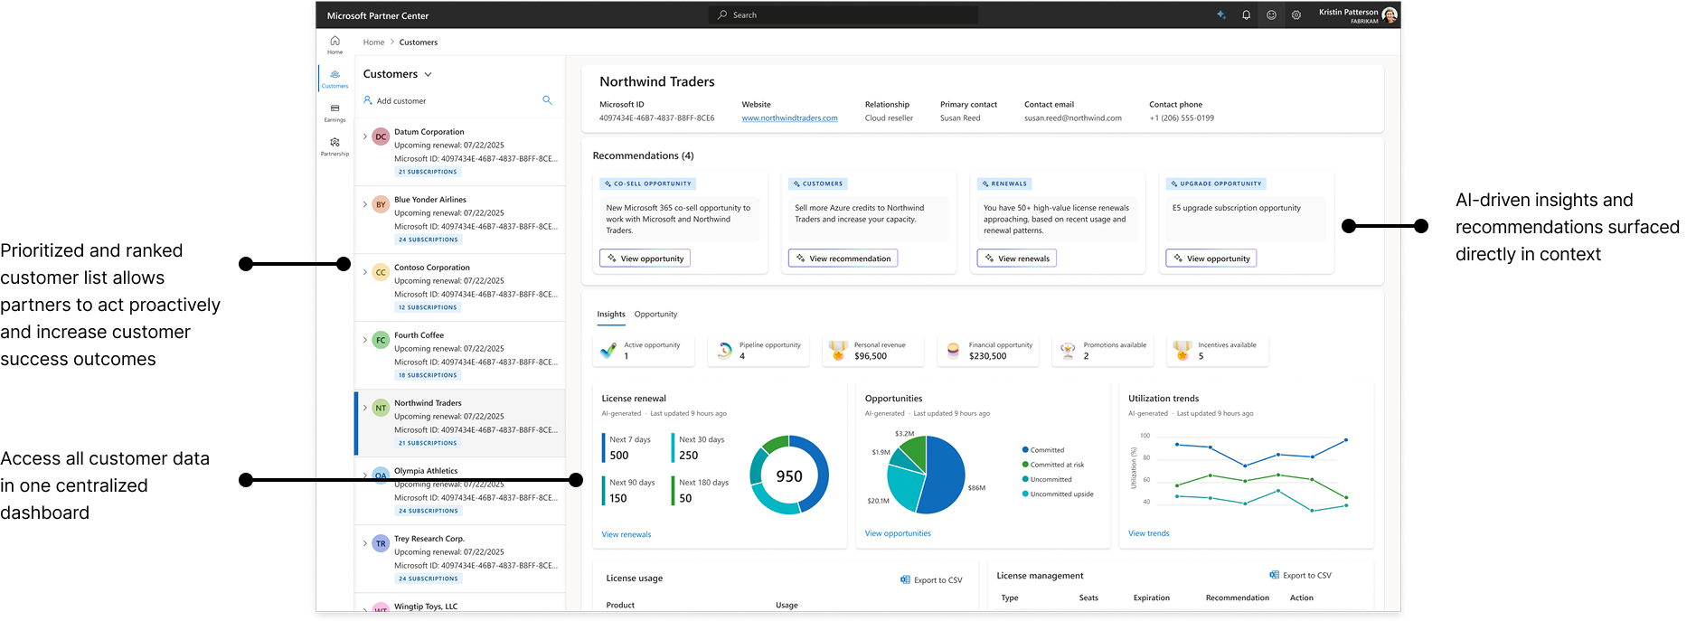Click the Pipeline opportunity chart icon

[x=724, y=350]
